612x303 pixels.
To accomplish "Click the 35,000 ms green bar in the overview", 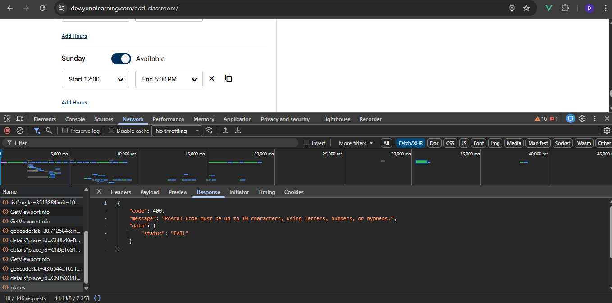I will [421, 162].
